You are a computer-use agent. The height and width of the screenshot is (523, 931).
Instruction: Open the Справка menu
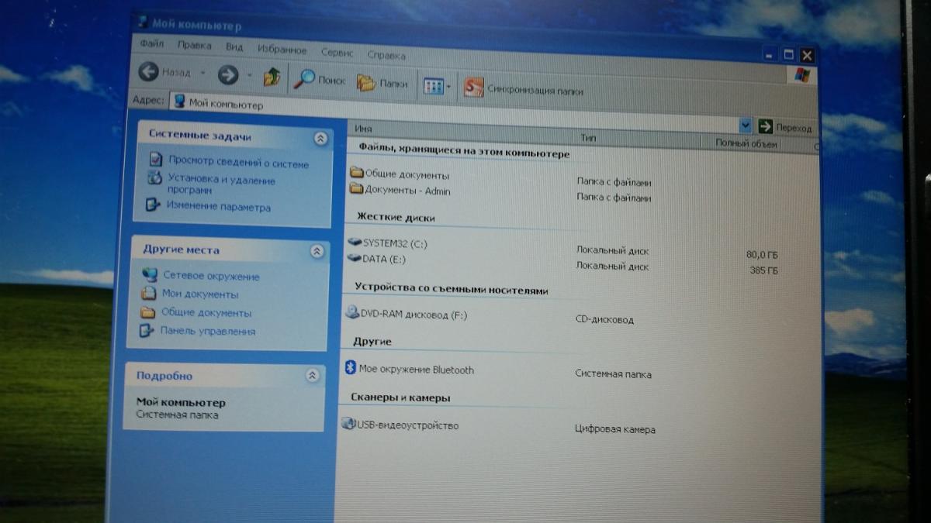(386, 56)
